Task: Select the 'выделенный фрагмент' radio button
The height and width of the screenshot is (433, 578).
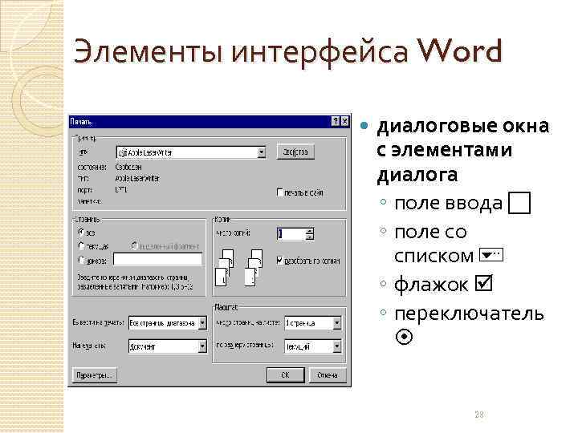Action: 134,245
